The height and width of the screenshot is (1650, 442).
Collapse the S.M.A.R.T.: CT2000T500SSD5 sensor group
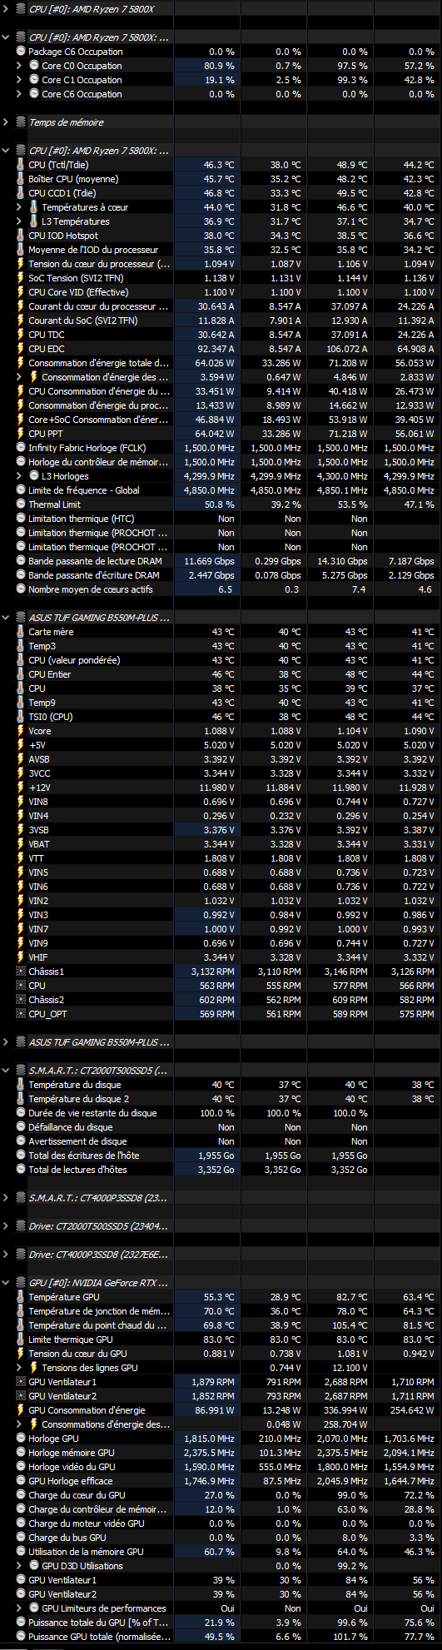coord(7,1071)
